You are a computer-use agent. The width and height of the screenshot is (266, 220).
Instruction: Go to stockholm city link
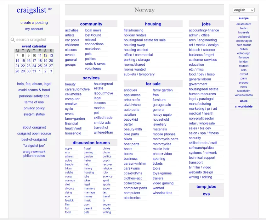(x=244, y=91)
